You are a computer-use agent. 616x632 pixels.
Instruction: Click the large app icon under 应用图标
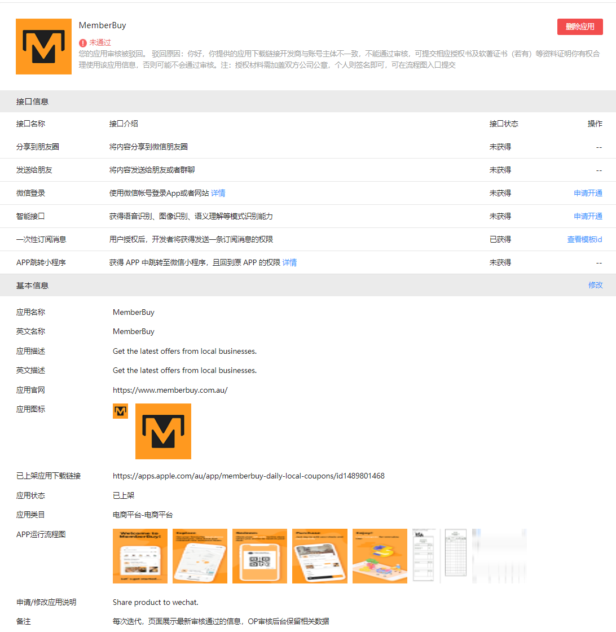pos(163,431)
